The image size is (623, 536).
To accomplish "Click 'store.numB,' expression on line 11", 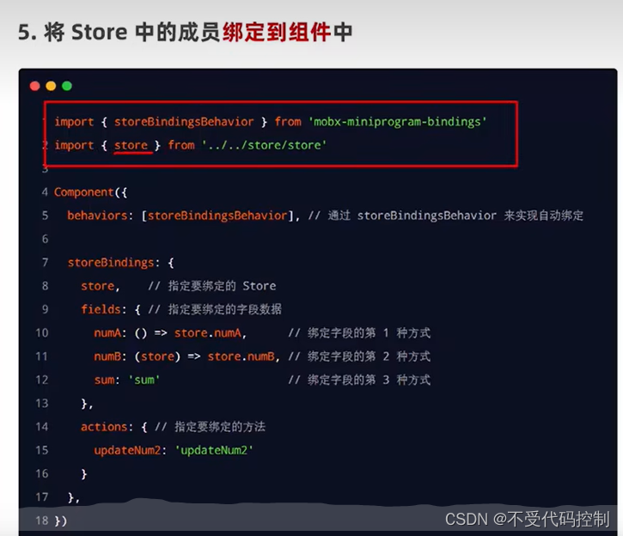I will 243,356.
